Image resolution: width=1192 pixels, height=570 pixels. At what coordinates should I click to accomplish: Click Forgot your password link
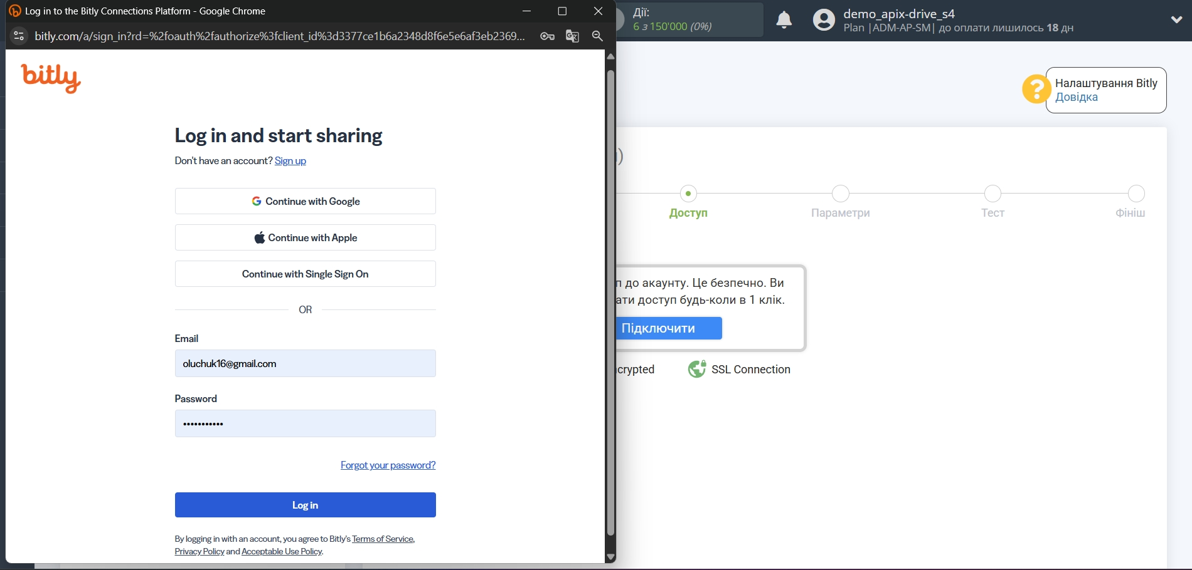click(388, 465)
